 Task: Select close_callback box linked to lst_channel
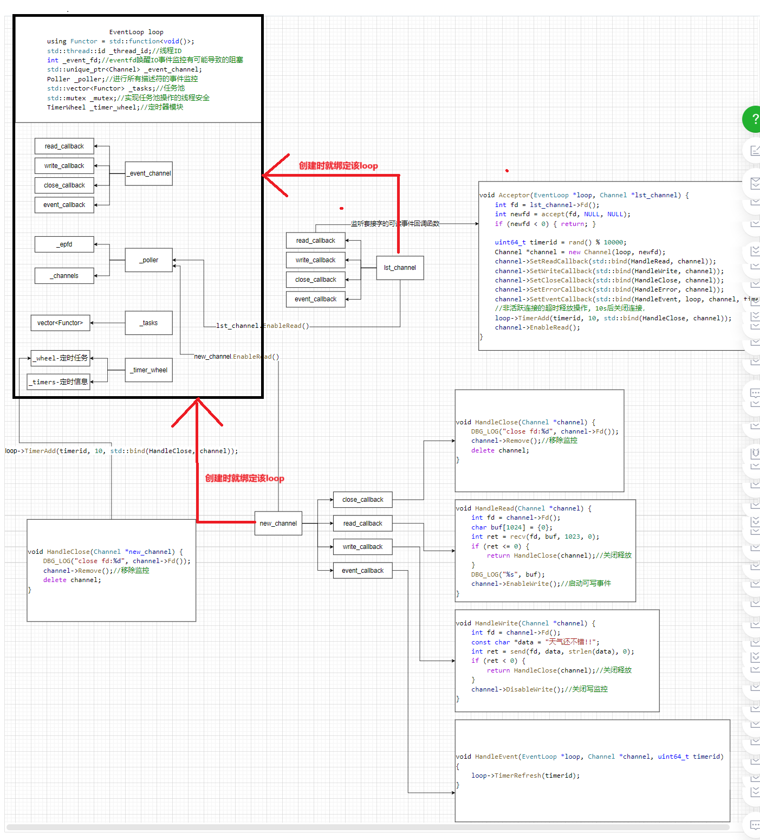click(x=316, y=280)
